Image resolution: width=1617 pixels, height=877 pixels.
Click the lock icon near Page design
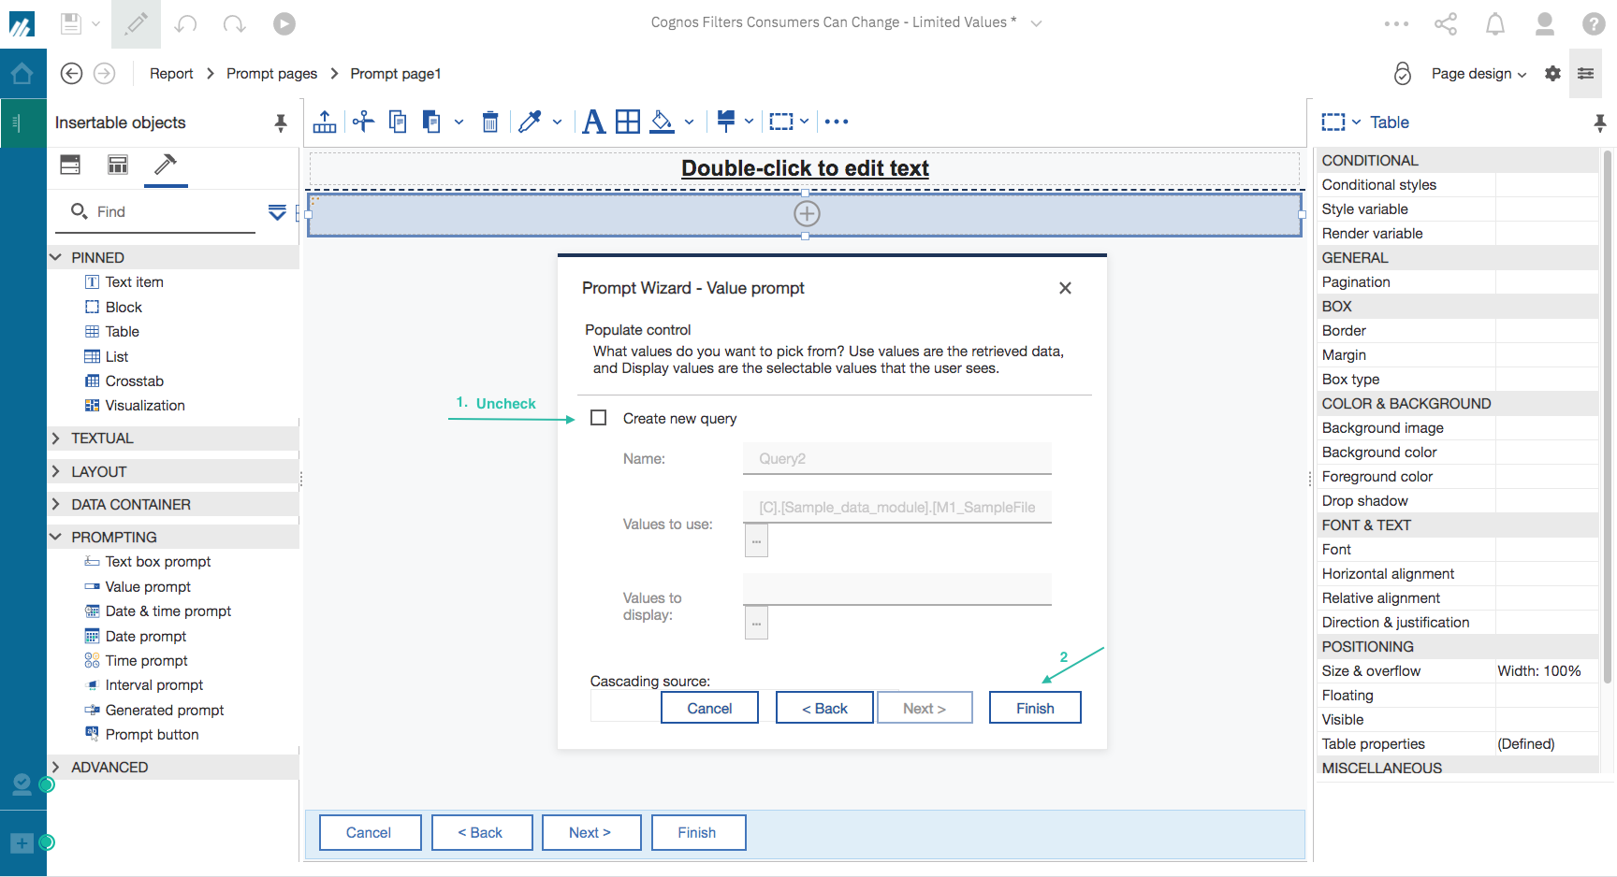tap(1402, 73)
